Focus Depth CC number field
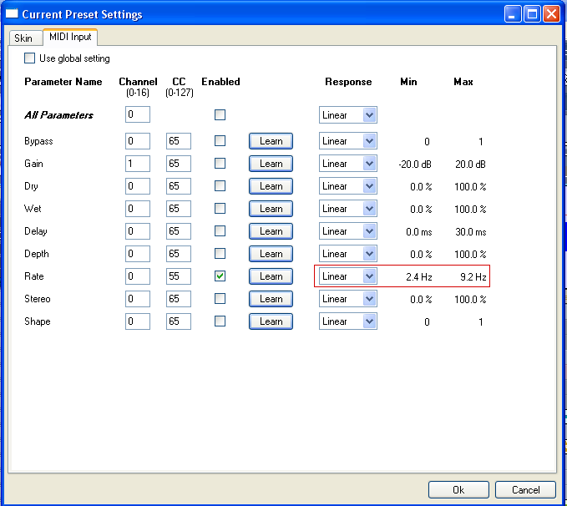Viewport: 567px width, 506px height. pos(179,254)
